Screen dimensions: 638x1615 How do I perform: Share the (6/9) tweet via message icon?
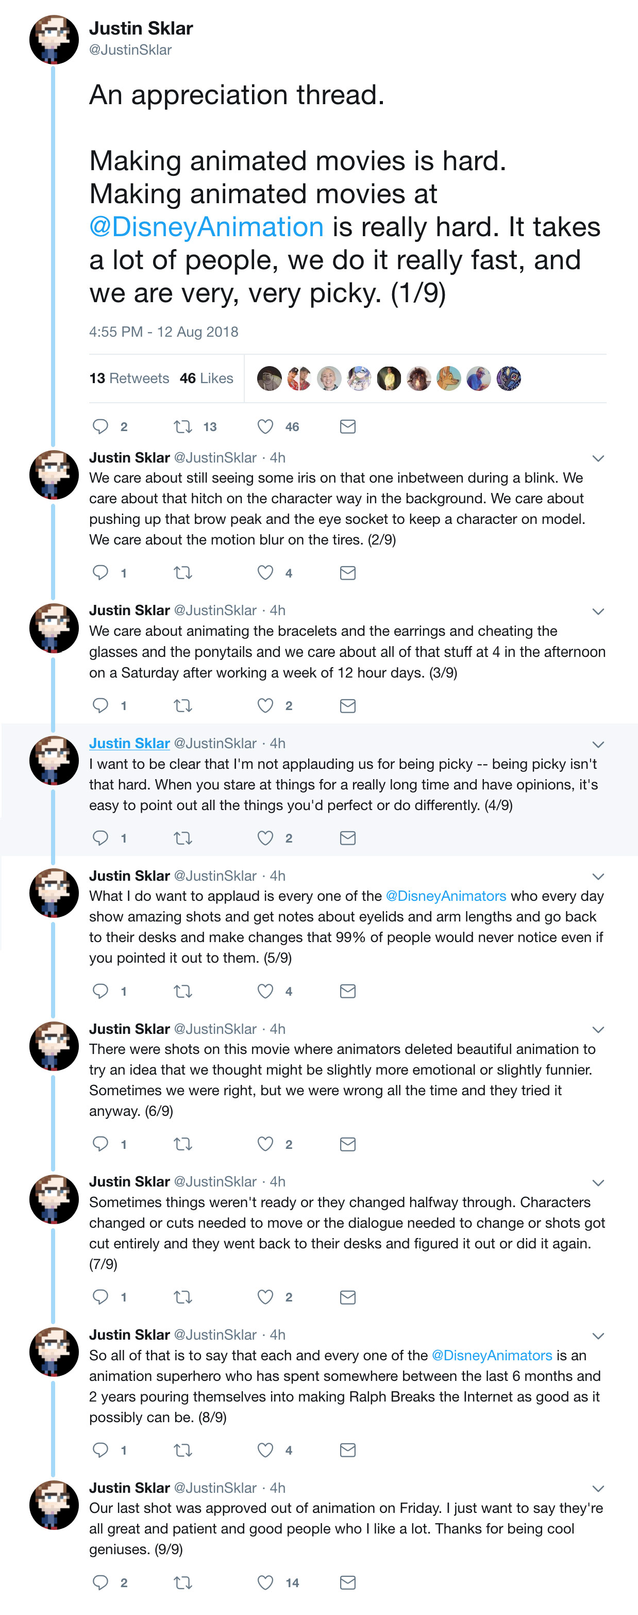pyautogui.click(x=348, y=1144)
